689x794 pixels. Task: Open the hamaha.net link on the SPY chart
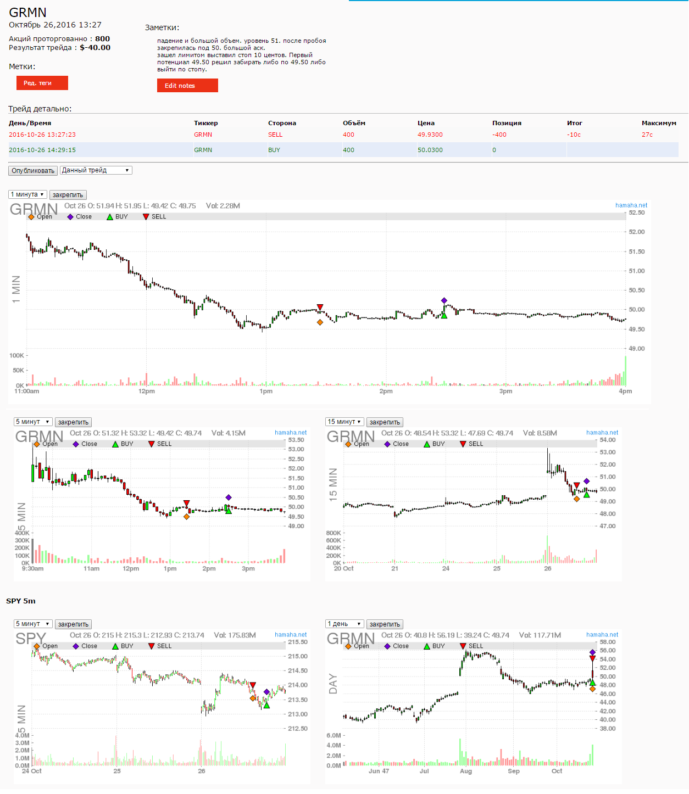click(291, 635)
